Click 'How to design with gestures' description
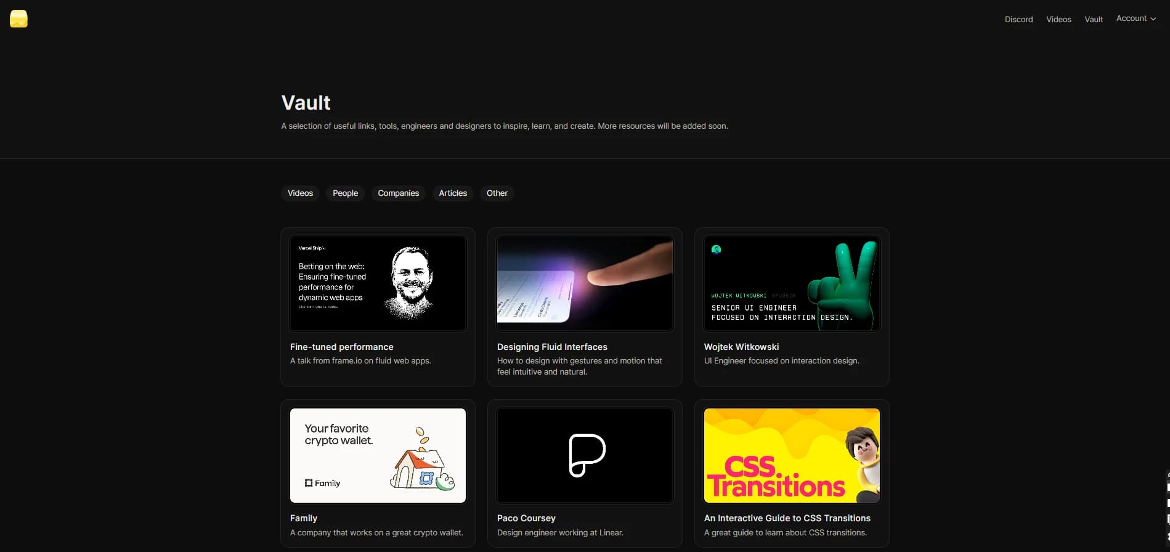Viewport: 1170px width, 552px height. (x=580, y=366)
